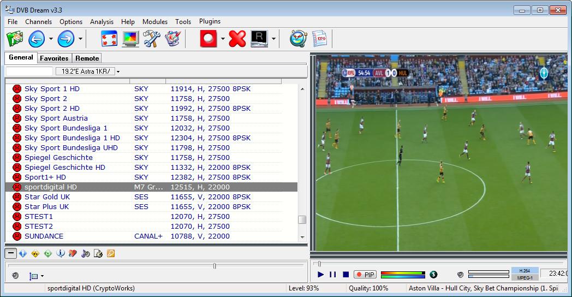Open the forward arrow history dropdown
572x297 pixels.
click(80, 39)
